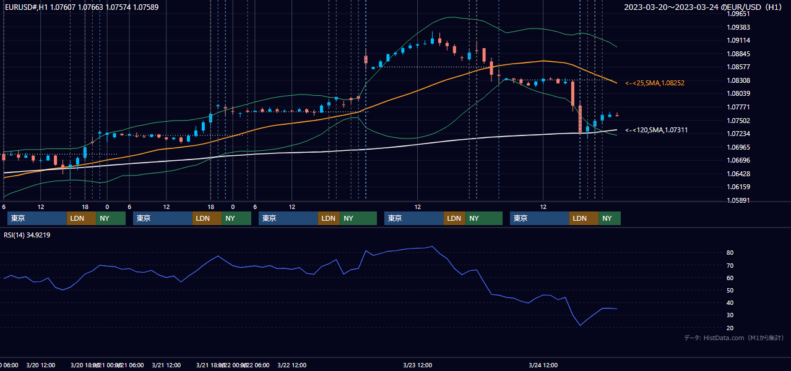Click price axis label 1.06696

coord(738,160)
